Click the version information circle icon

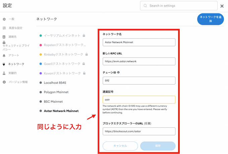click(x=4, y=82)
